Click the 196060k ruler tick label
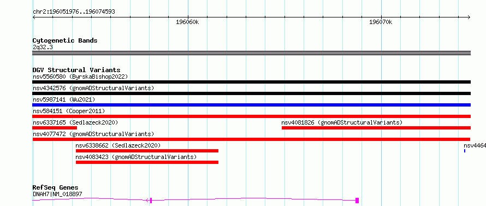This screenshot has height=206, width=486. tap(187, 22)
